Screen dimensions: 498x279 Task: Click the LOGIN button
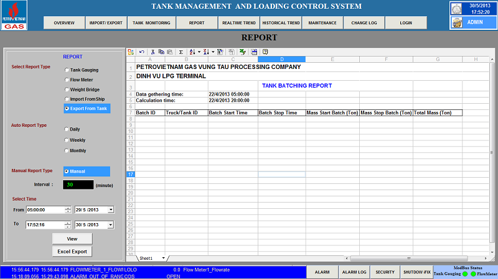[x=406, y=23]
